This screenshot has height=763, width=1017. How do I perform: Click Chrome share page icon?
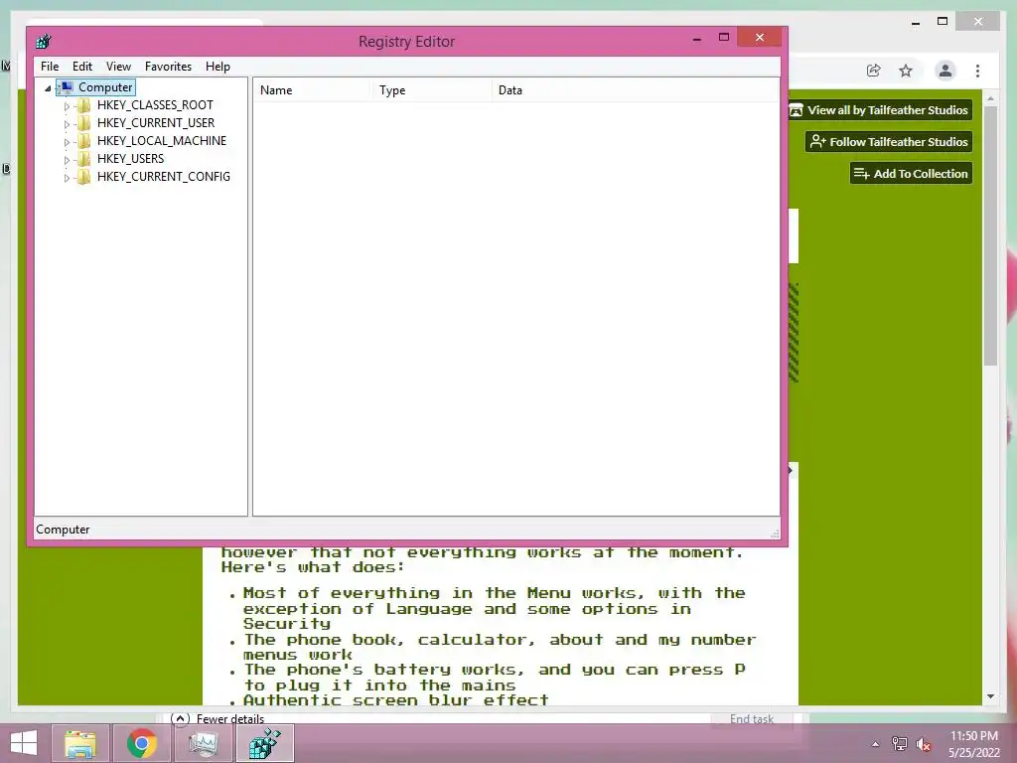874,71
